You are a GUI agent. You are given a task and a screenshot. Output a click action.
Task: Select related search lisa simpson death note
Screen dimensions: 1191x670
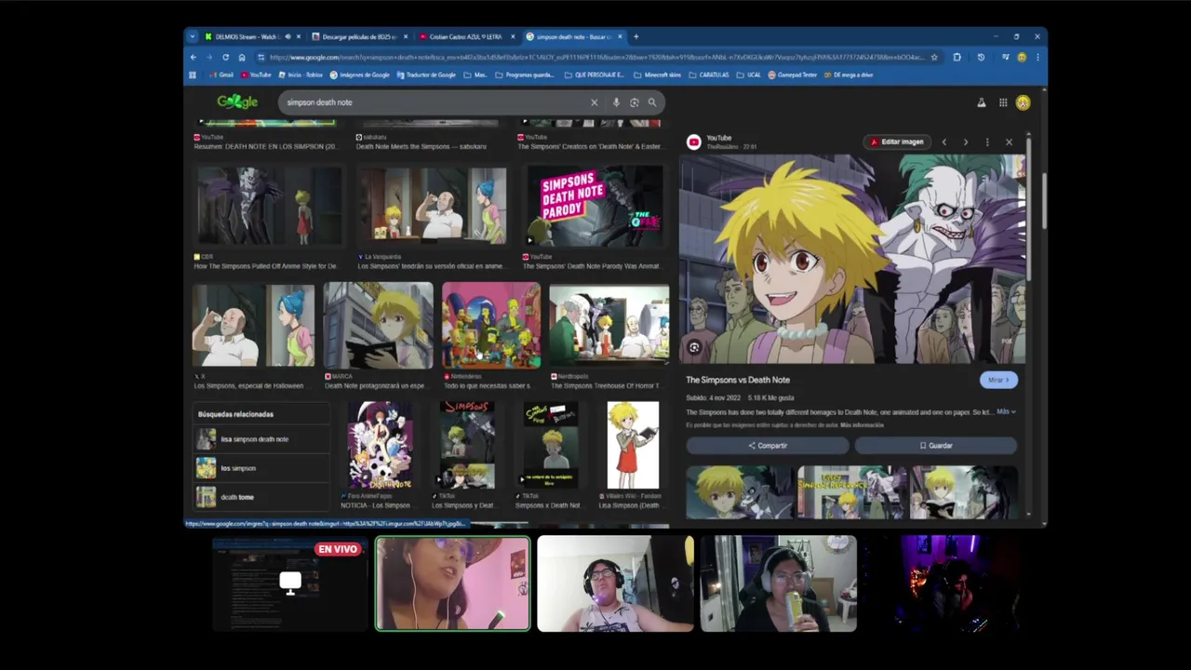[261, 438]
